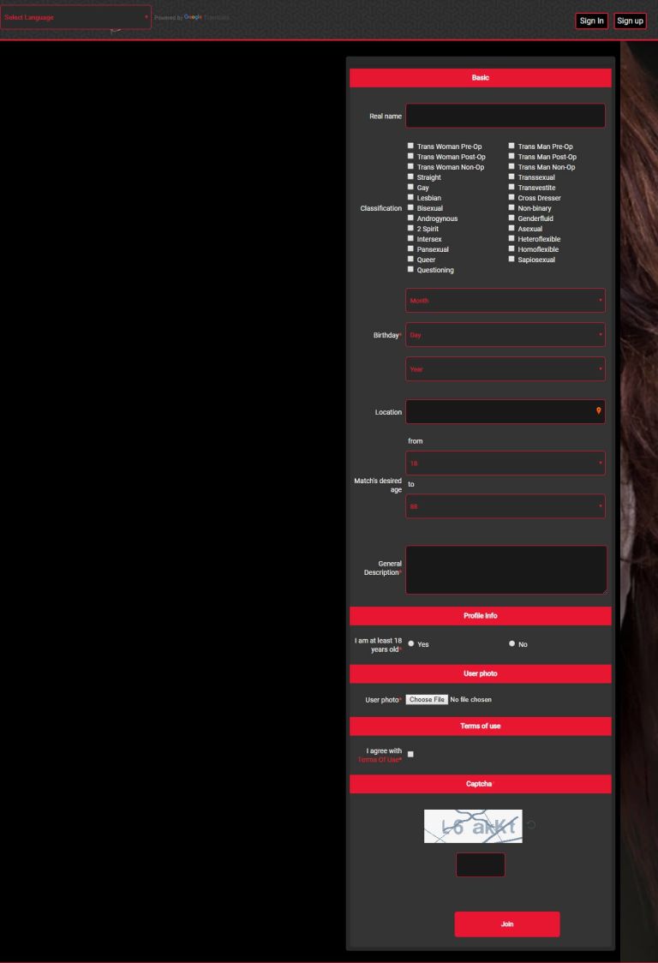Viewport: 658px width, 963px height.
Task: Open the birthday Month dropdown
Action: click(505, 301)
